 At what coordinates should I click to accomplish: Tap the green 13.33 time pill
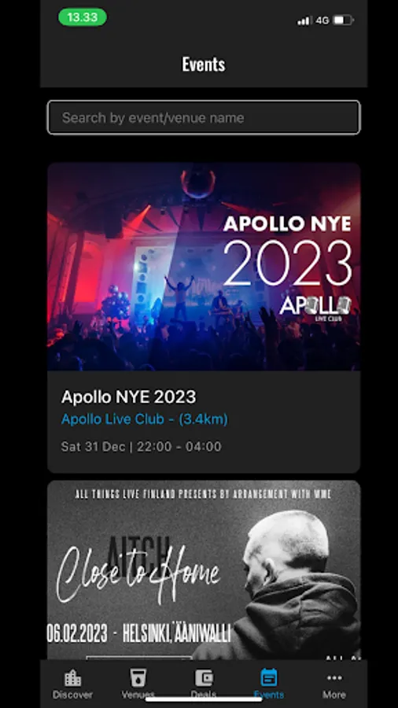(x=83, y=17)
